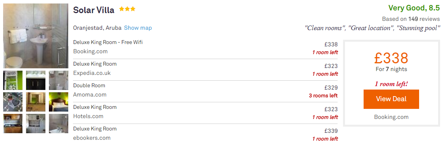Click the £323 Expedia price
442x144 pixels.
pyautogui.click(x=331, y=66)
